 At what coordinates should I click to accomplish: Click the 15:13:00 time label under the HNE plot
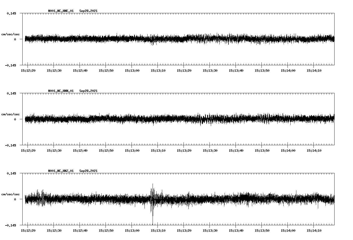point(132,70)
